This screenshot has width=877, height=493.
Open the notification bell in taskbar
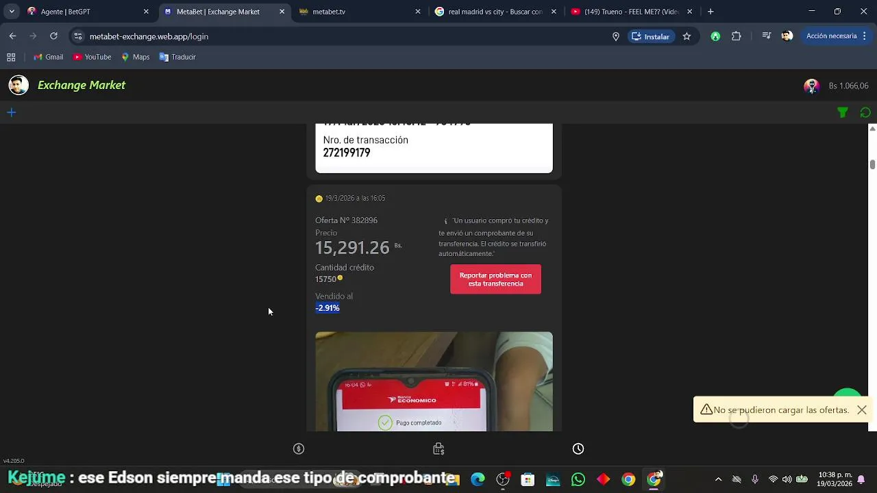862,479
